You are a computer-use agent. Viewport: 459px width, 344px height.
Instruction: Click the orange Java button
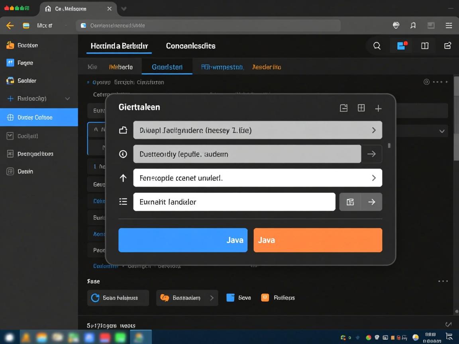tap(318, 240)
